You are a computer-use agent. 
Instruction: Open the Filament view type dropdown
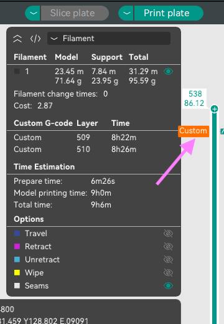[x=109, y=39]
